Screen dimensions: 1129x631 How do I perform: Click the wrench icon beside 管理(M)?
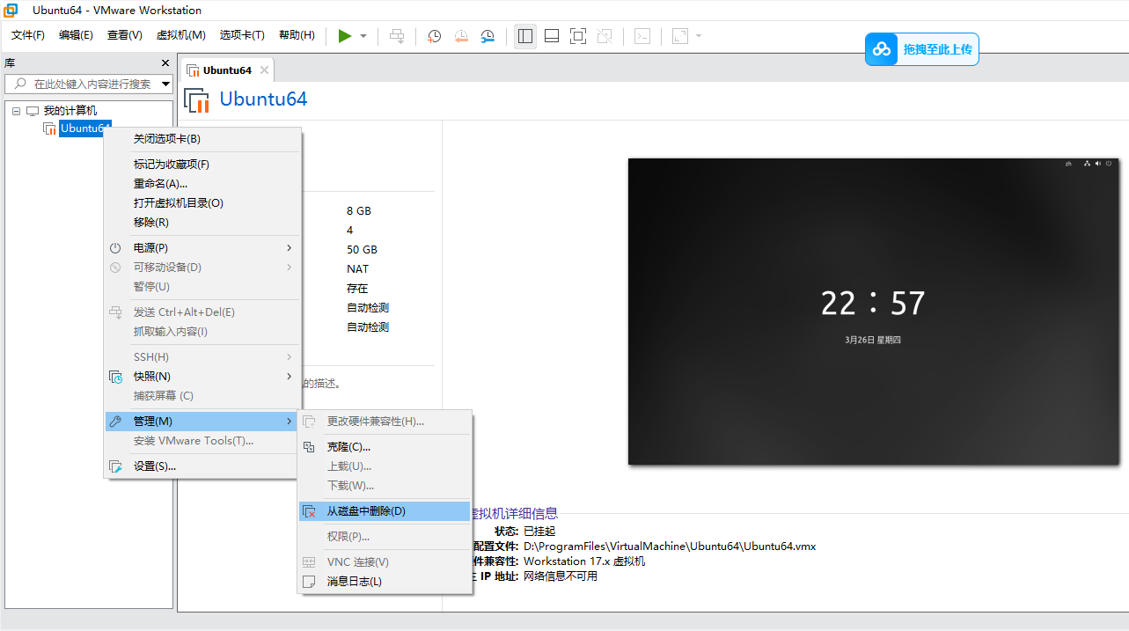tap(115, 422)
